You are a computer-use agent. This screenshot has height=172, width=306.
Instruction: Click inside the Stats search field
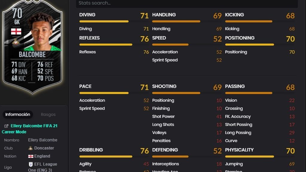(x=187, y=3)
